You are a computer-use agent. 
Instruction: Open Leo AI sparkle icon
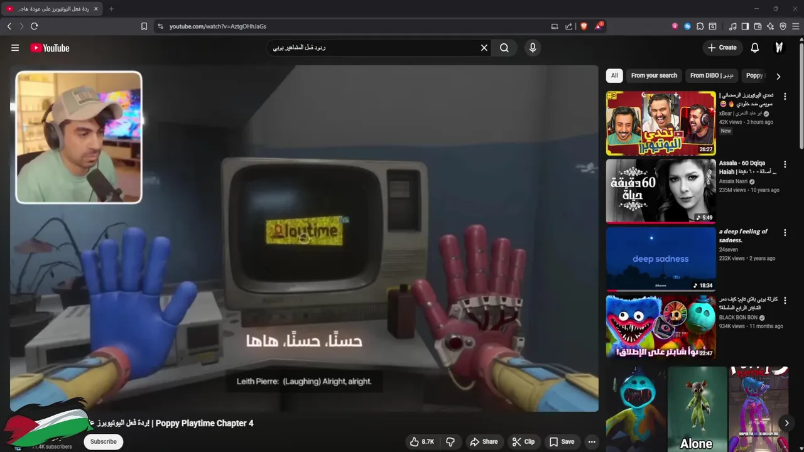(770, 26)
